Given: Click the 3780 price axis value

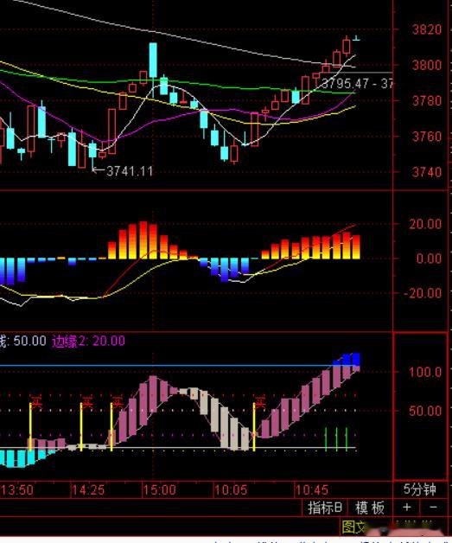Looking at the screenshot, I should (x=427, y=101).
